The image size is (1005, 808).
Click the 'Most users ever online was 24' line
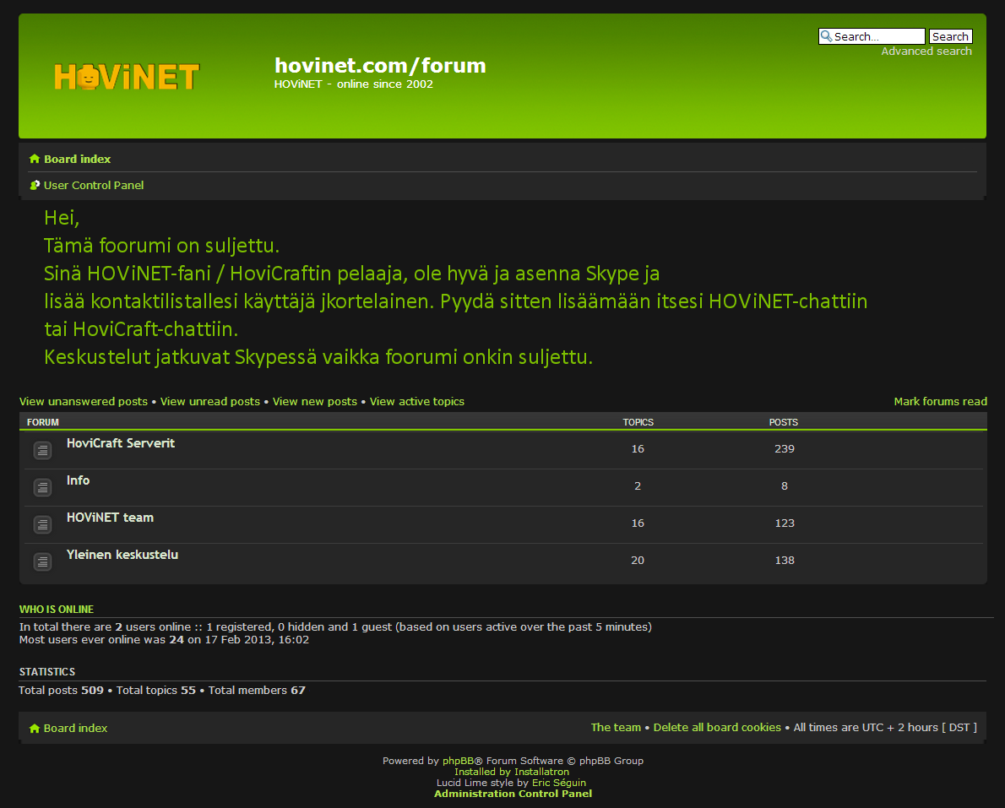(x=164, y=639)
